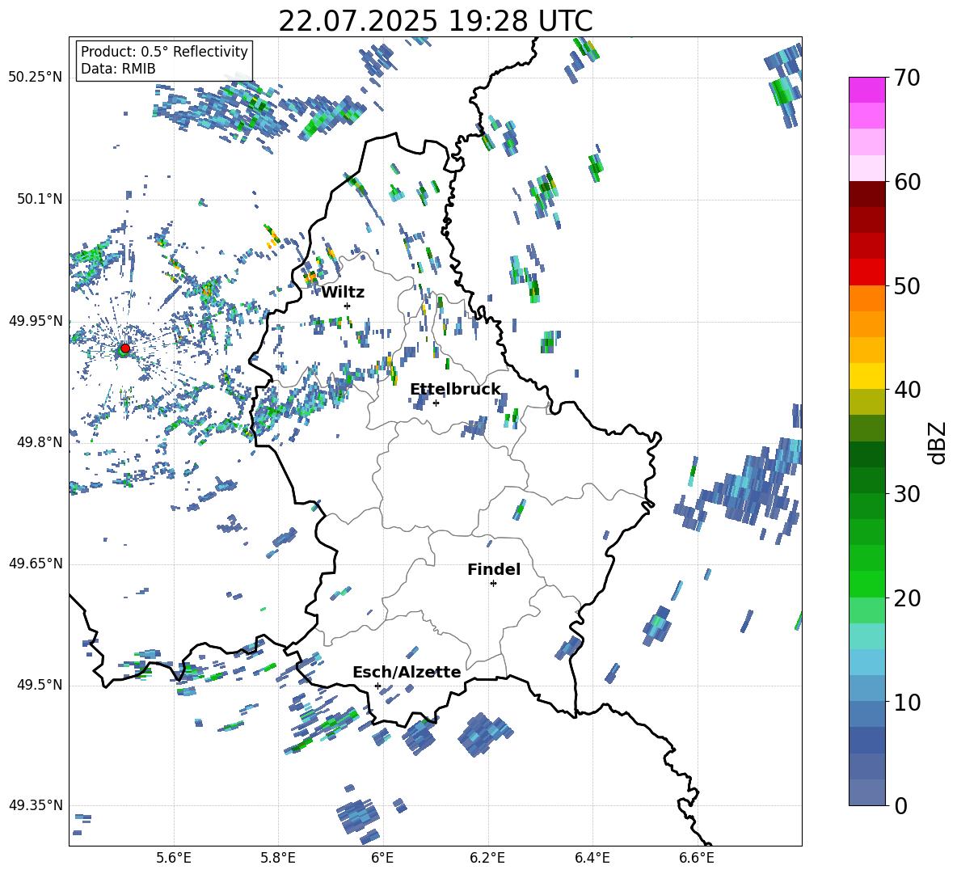
Task: Click the 'Esch/Alzette' city label
Action: 407,672
